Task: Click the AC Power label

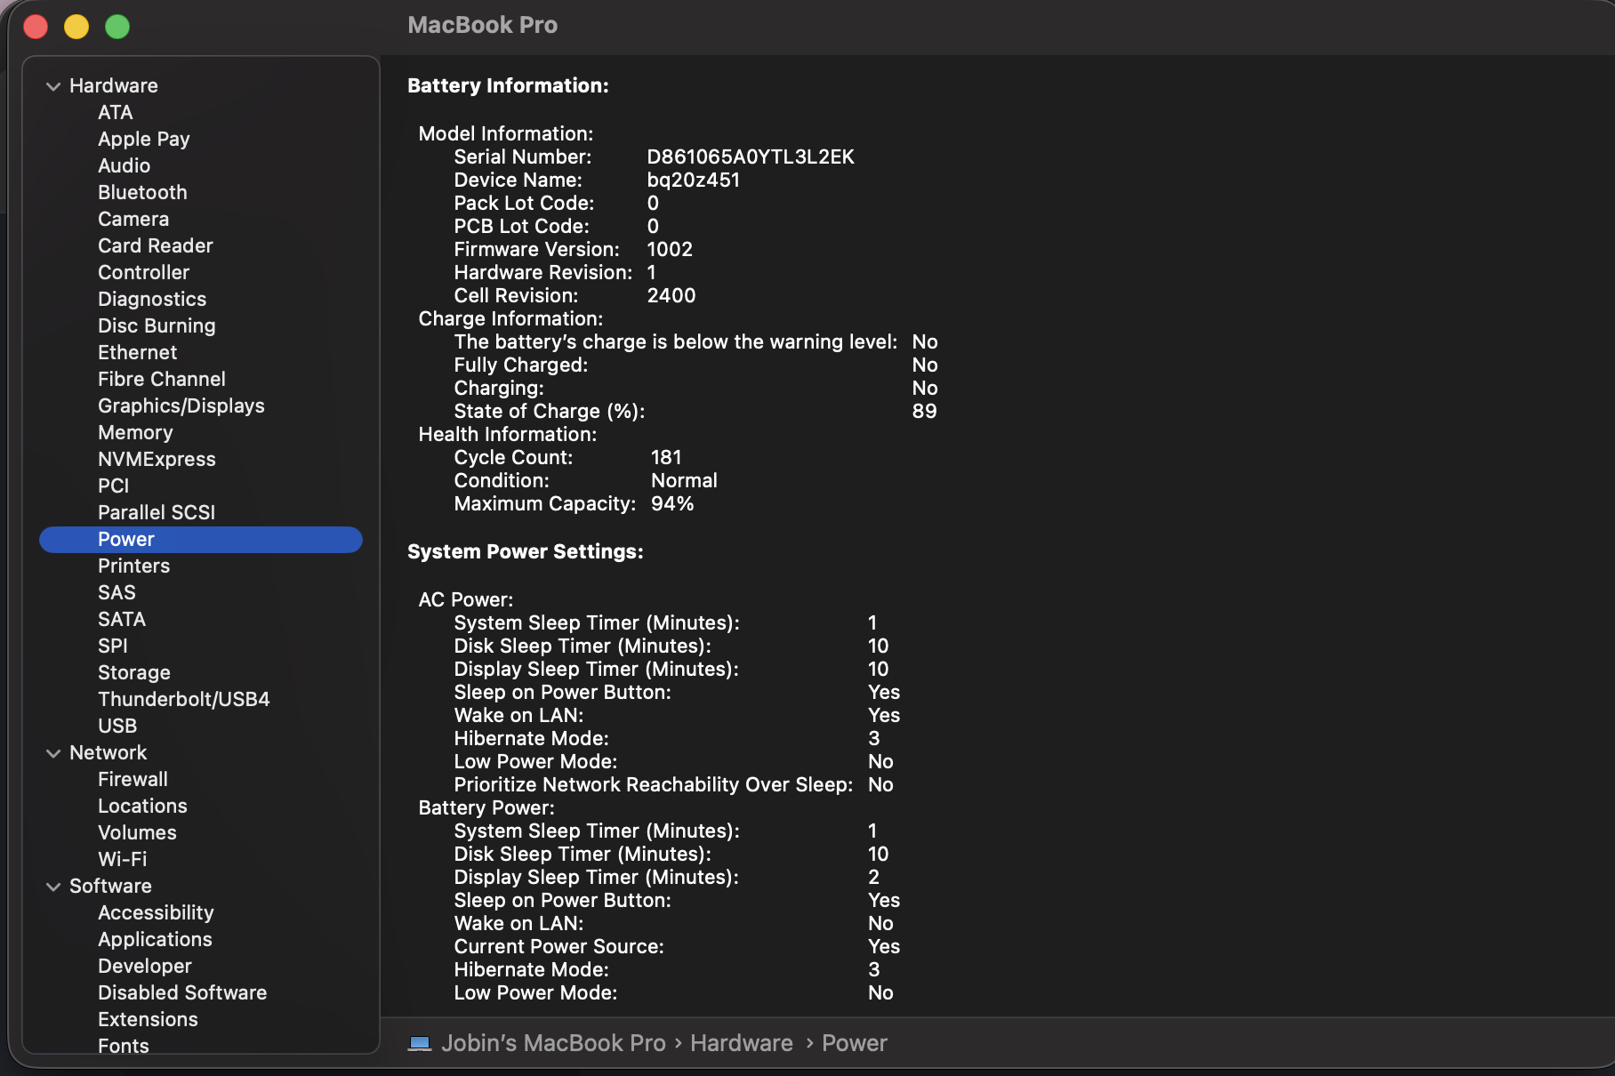Action: 466,599
